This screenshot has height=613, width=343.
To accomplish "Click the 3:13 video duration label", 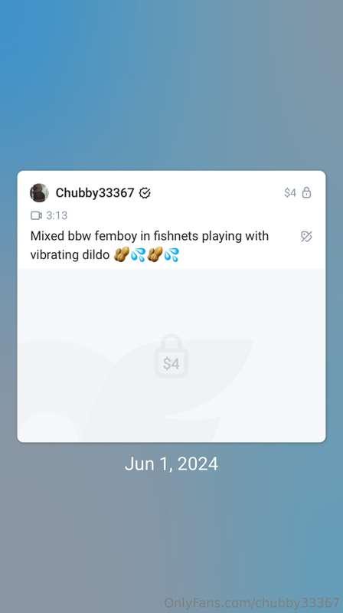I will tap(57, 215).
